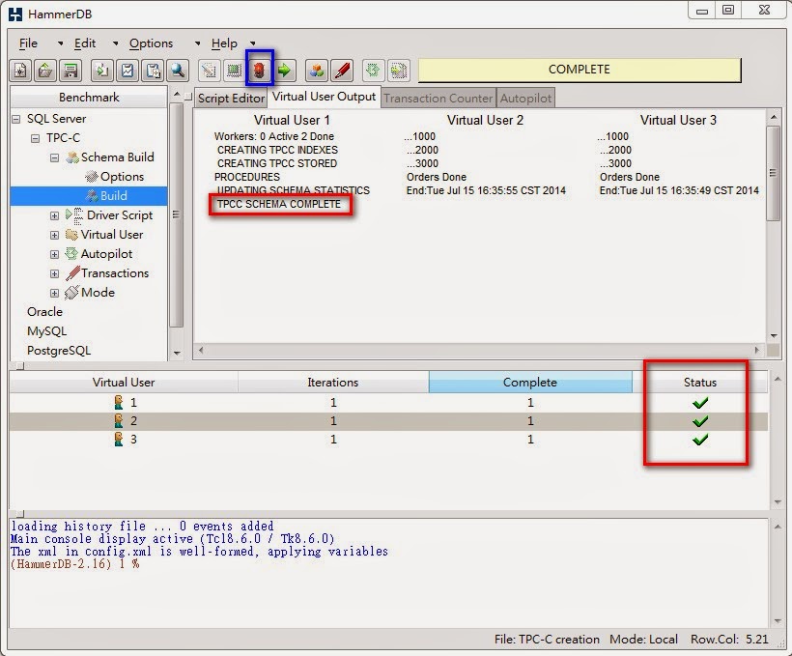Click the colored-balls options toolbar icon

[x=315, y=70]
